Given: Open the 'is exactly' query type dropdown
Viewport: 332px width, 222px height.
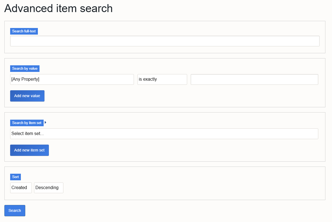Looking at the screenshot, I should tap(162, 79).
